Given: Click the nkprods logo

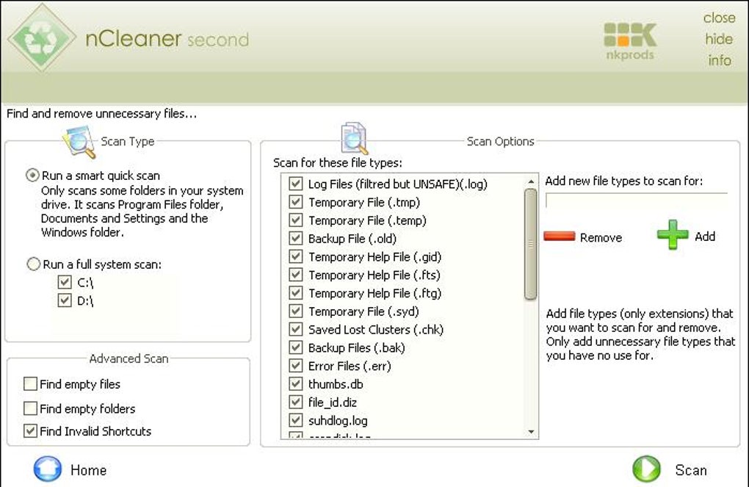Looking at the screenshot, I should pos(630,41).
